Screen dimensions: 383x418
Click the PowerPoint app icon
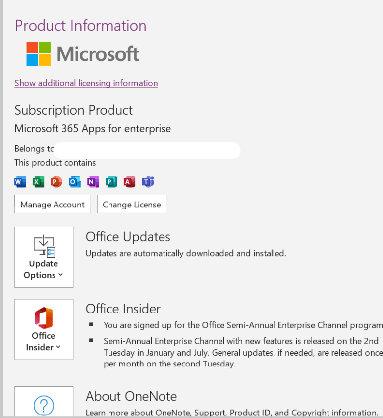56,182
